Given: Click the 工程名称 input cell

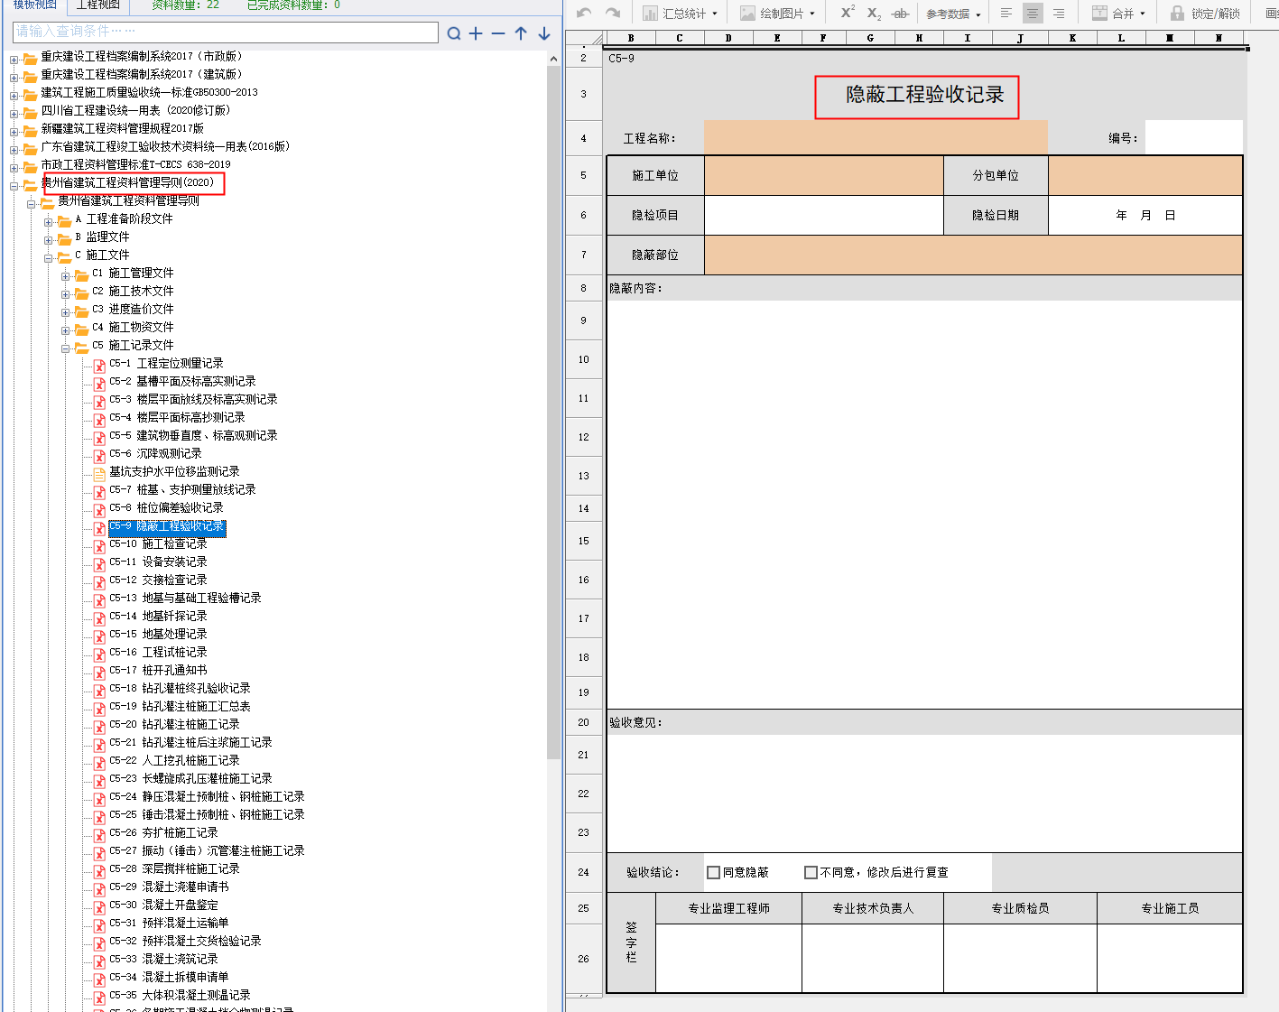Looking at the screenshot, I should 876,138.
